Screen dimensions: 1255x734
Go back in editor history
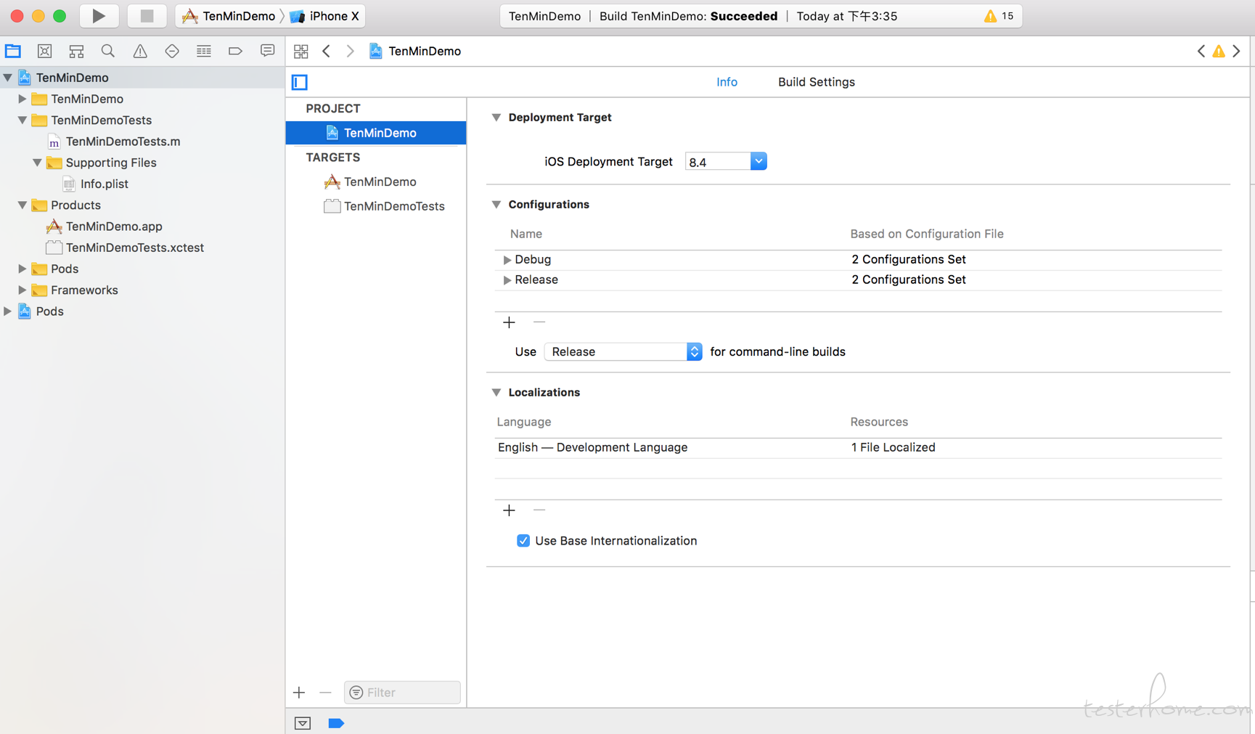(x=327, y=51)
